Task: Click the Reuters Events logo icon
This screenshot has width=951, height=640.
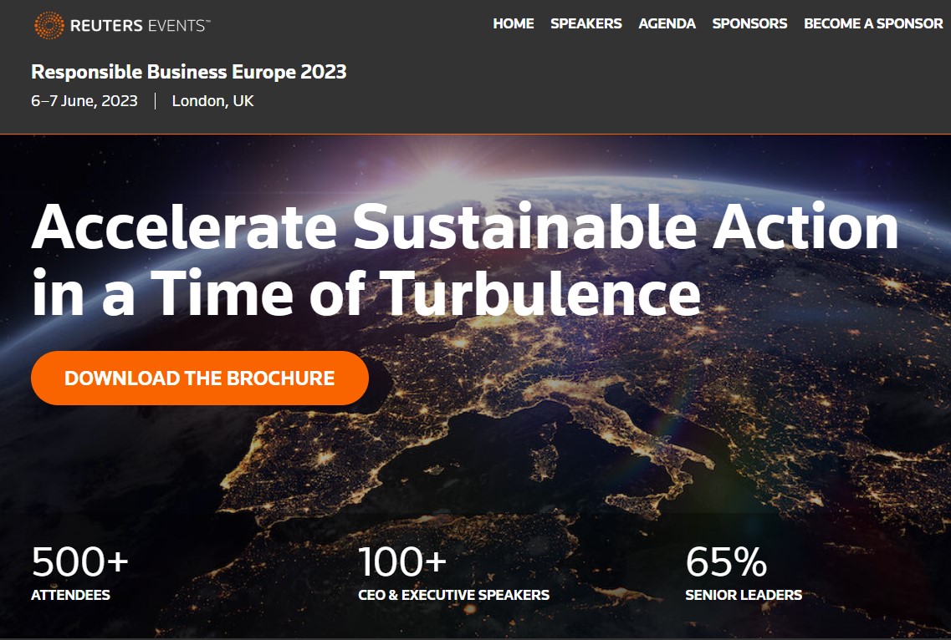Action: (49, 25)
